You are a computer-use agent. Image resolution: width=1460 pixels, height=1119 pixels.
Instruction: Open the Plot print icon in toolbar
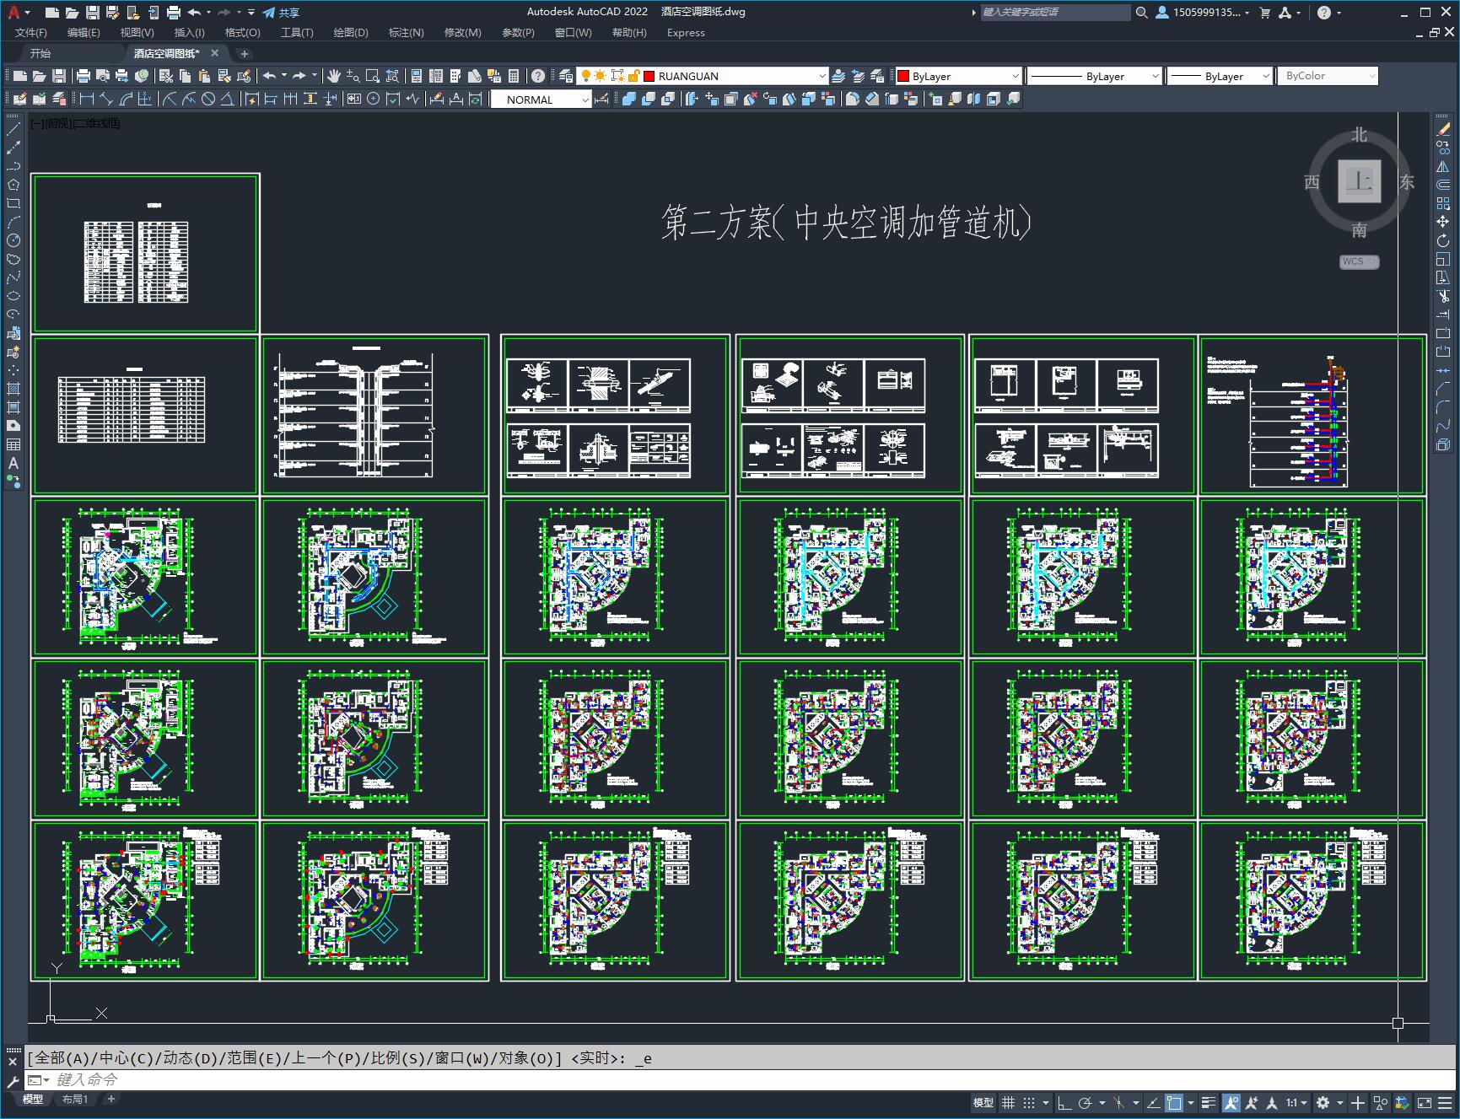[84, 76]
